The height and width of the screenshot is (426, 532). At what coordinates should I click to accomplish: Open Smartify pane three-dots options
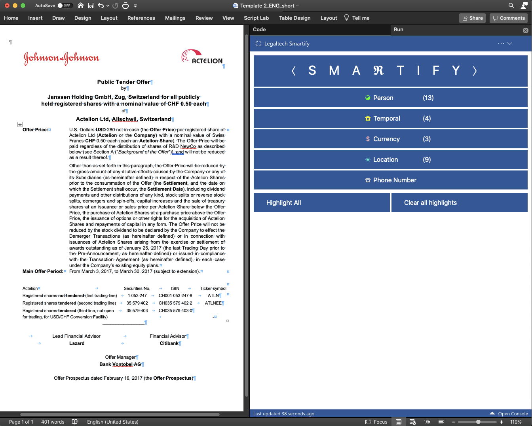click(501, 44)
